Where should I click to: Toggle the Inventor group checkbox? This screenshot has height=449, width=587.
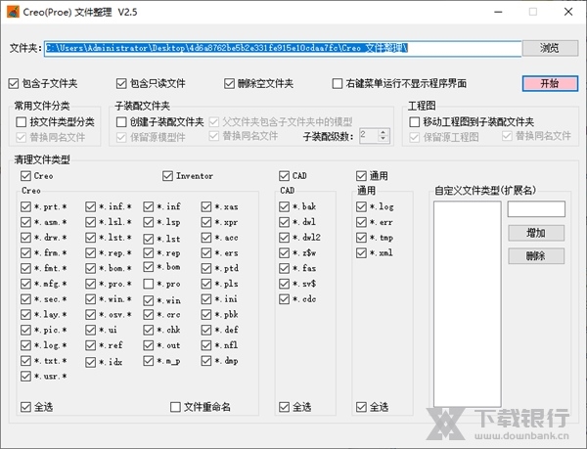(167, 176)
